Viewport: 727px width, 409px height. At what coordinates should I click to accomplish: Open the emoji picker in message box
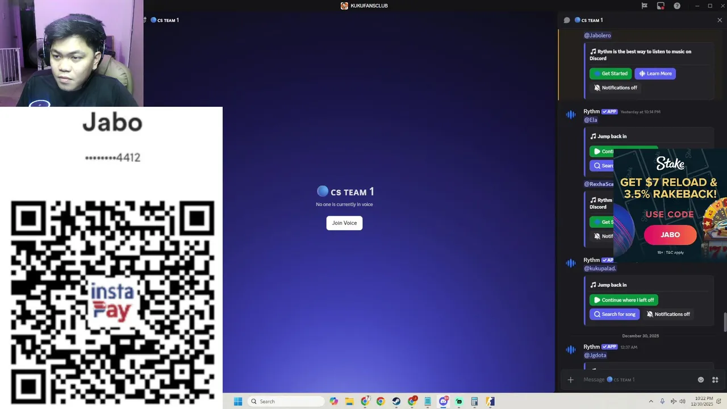(701, 379)
